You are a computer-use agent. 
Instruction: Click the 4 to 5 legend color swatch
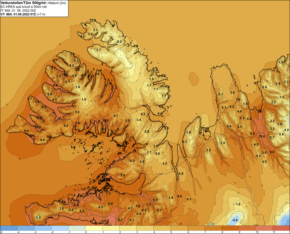(x=162, y=228)
